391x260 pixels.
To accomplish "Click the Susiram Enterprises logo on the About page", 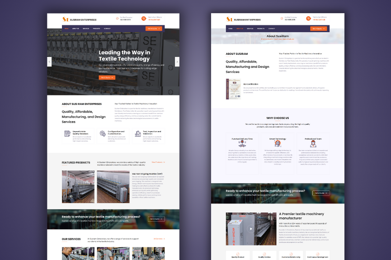I will (x=243, y=19).
